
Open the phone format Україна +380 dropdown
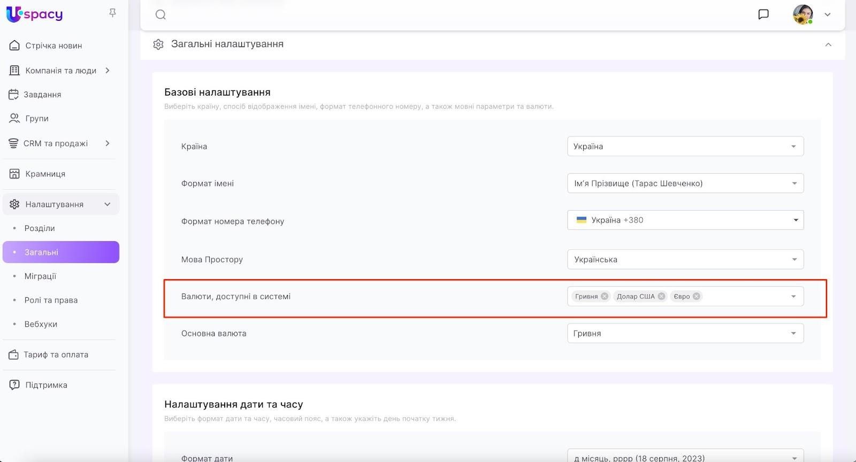pyautogui.click(x=685, y=220)
